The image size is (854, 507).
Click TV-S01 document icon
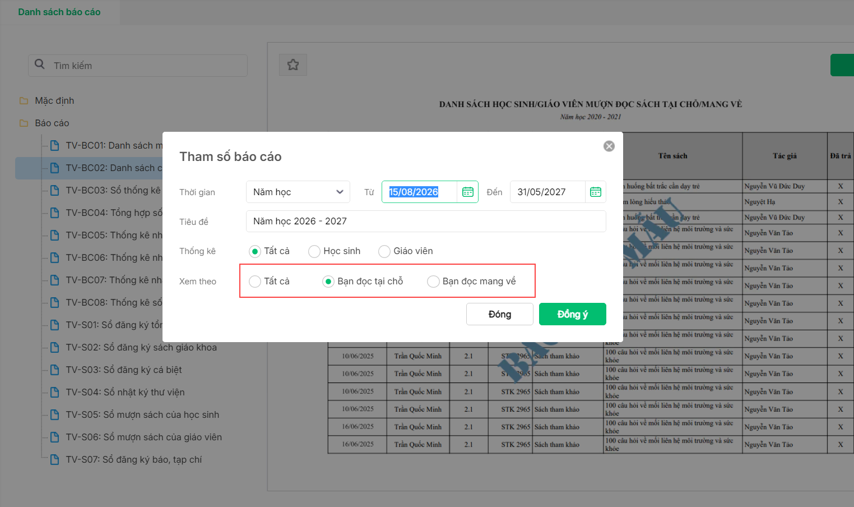click(54, 325)
